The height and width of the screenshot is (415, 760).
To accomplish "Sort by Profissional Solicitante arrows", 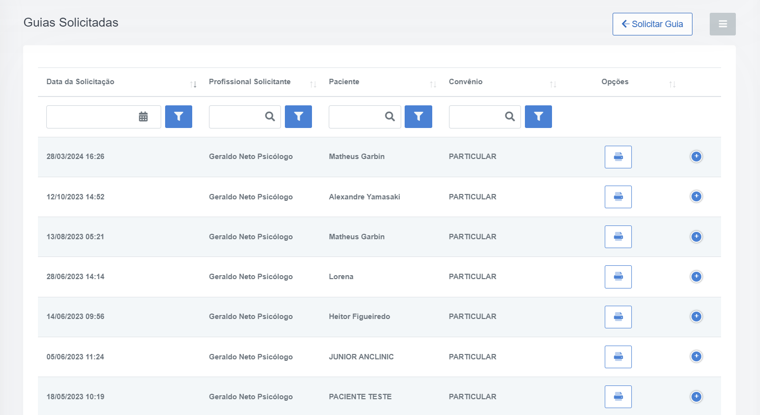I will [x=313, y=85].
